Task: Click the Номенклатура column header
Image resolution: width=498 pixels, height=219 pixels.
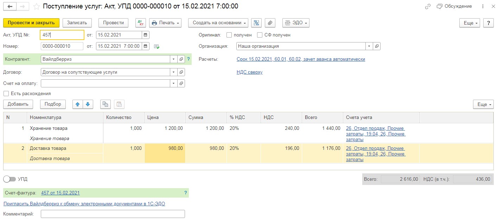Action: [65, 118]
